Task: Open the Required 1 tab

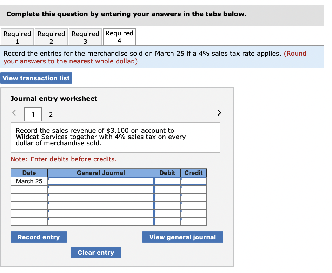Action: pos(17,37)
